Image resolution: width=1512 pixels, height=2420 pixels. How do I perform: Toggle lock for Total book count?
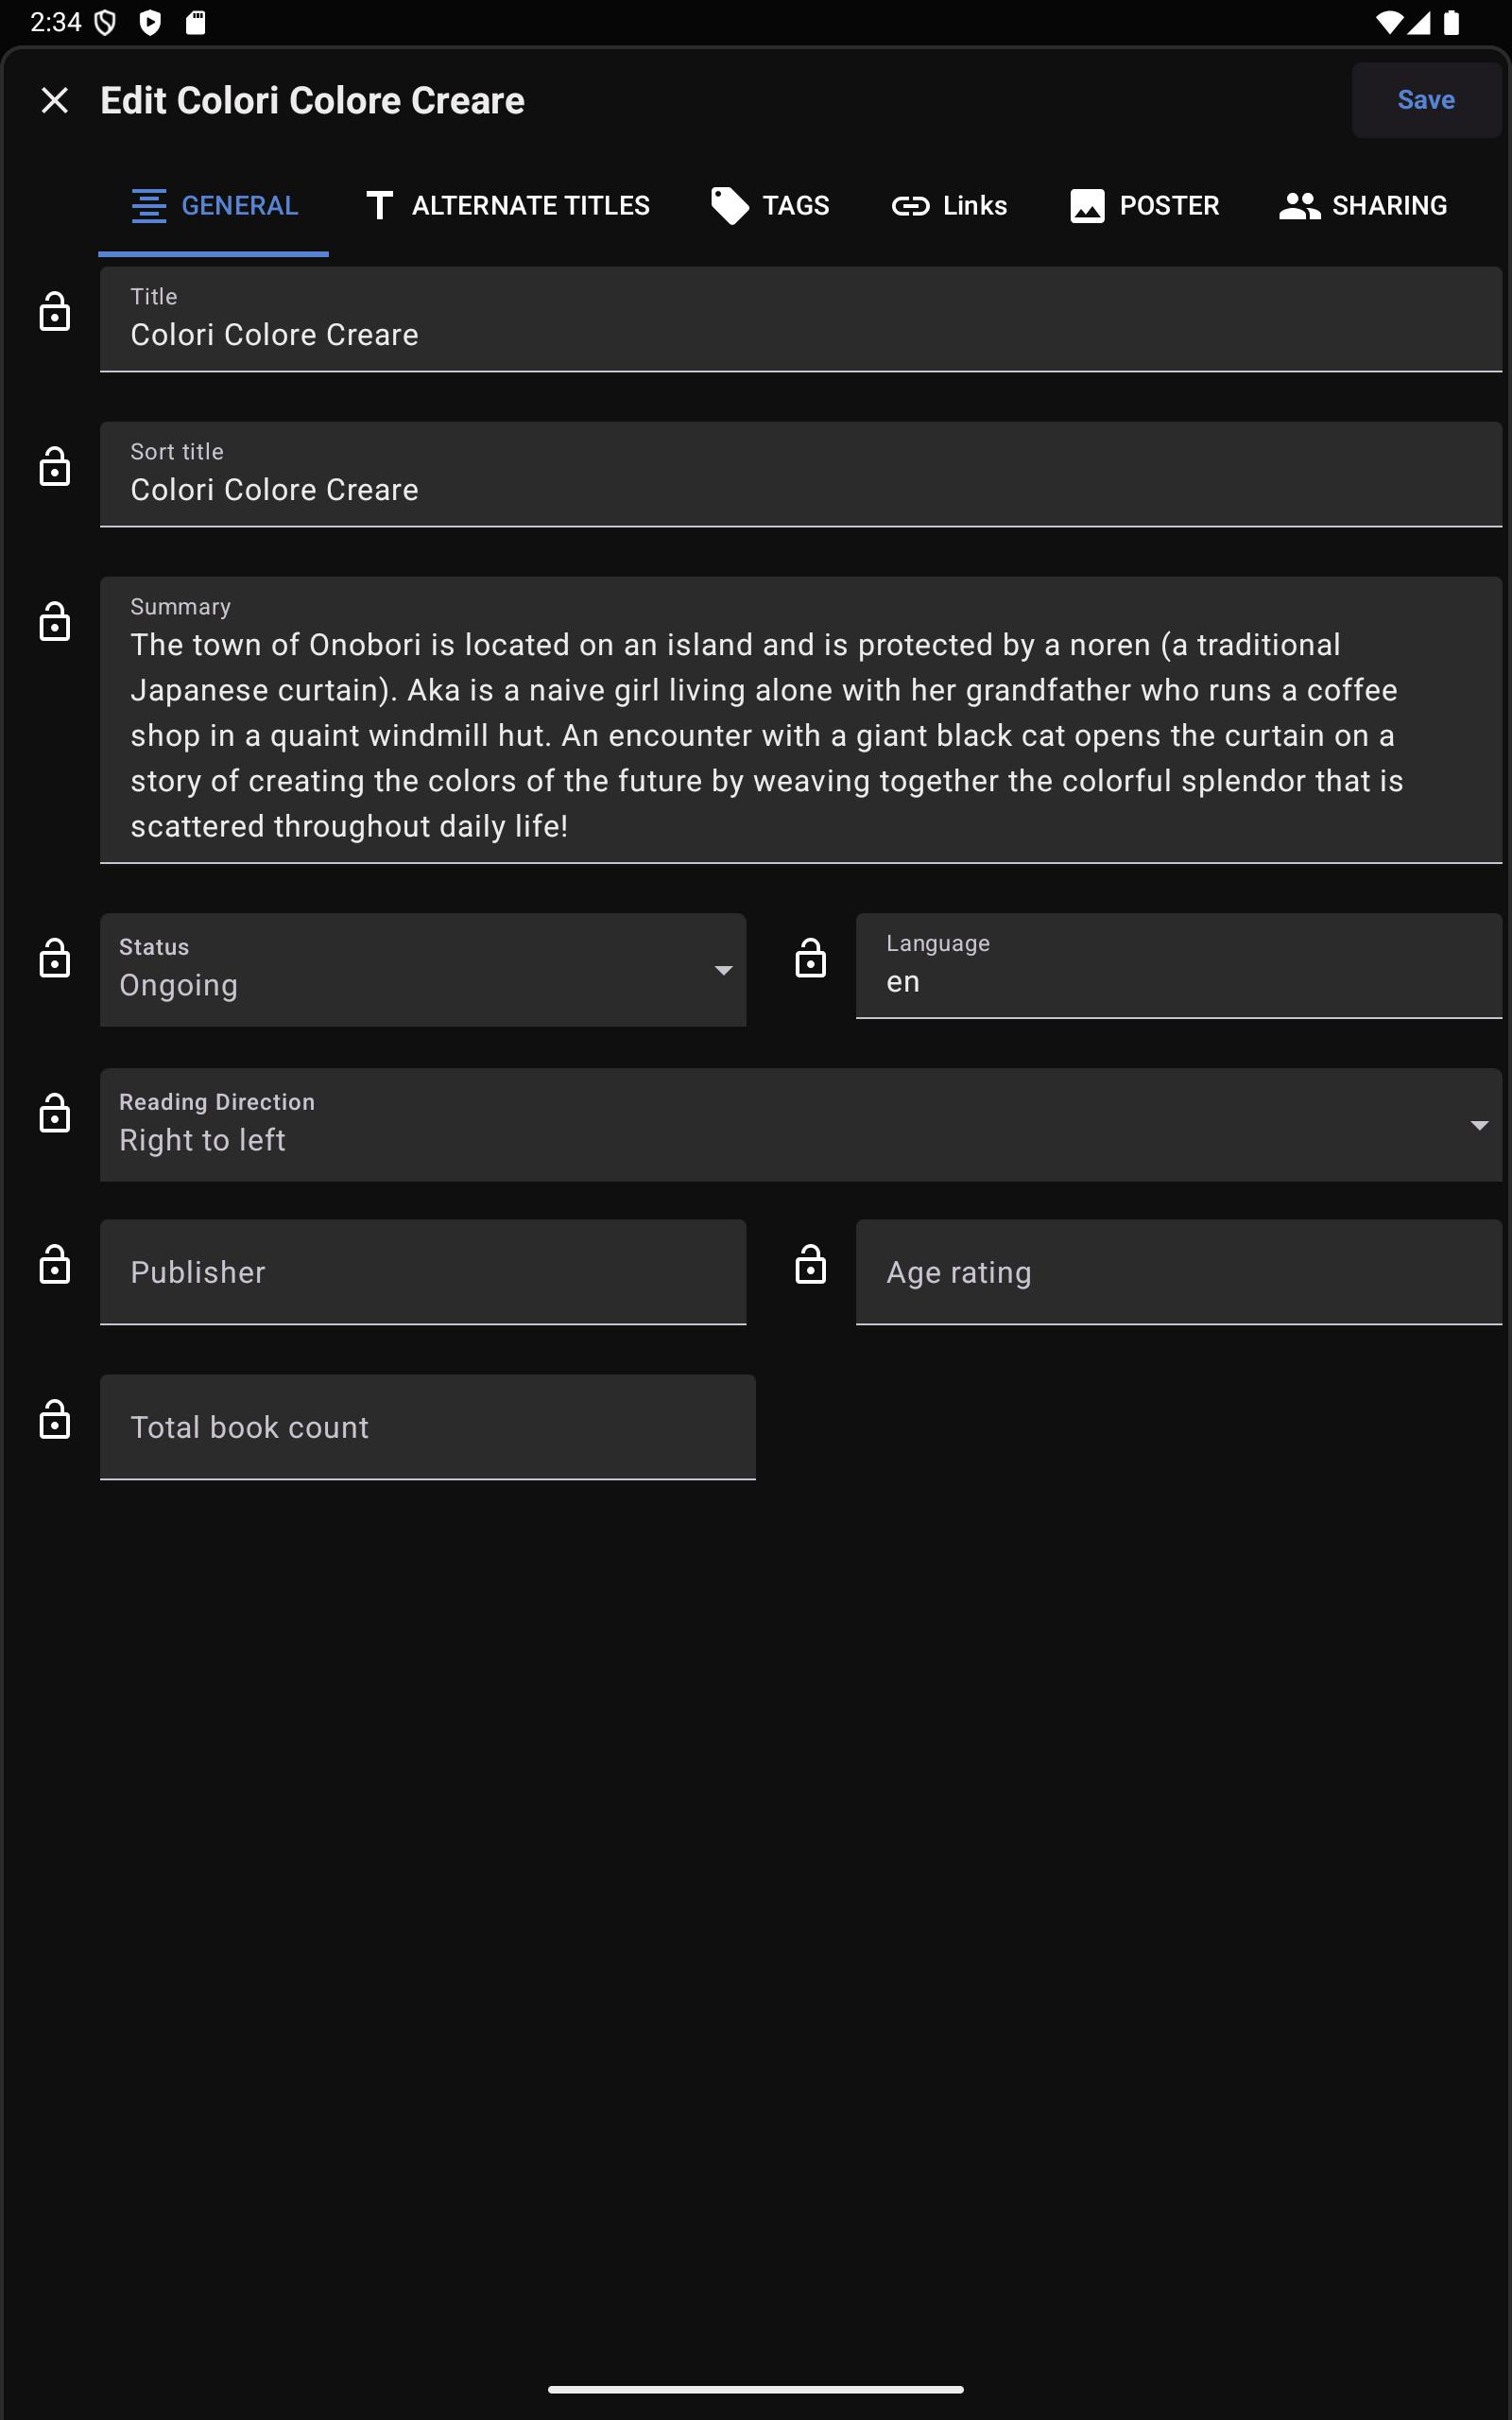(x=55, y=1421)
